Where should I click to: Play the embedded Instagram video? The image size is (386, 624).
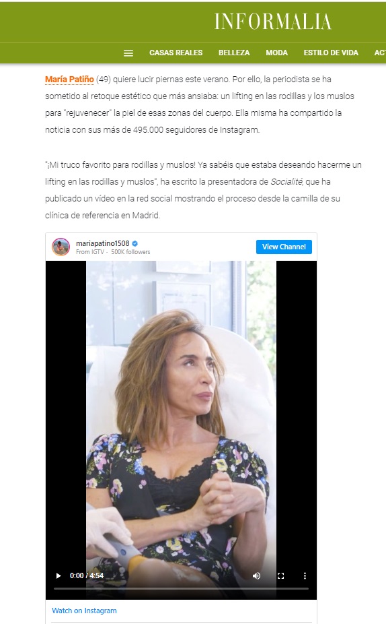point(59,575)
